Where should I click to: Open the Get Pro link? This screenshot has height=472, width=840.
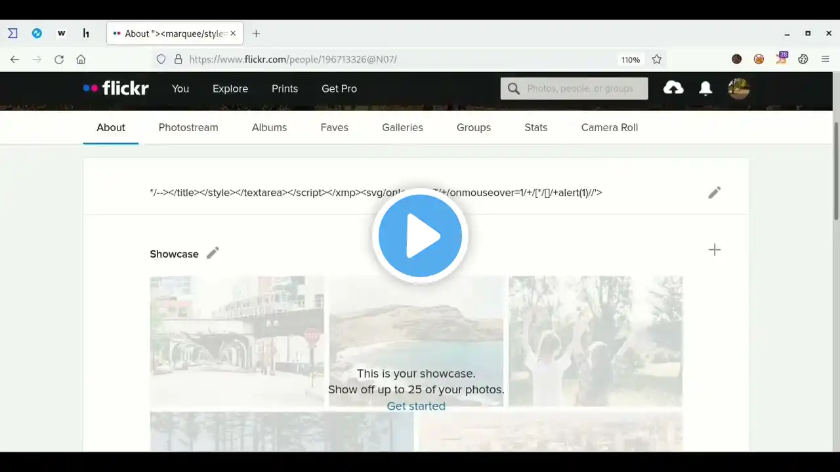tap(339, 88)
